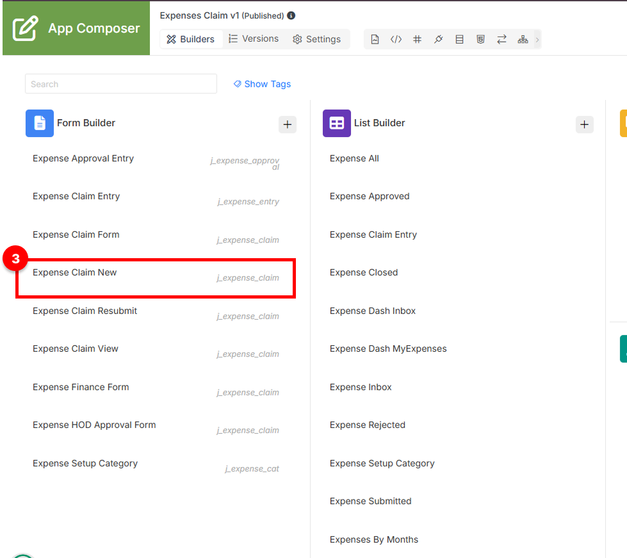This screenshot has height=558, width=627.
Task: Click the two-way arrows toolbar icon
Action: click(x=502, y=39)
